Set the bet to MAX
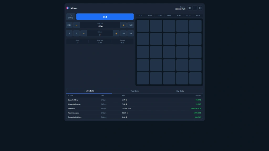Screen dimensions: 269x151 pyautogui.click(x=131, y=25)
